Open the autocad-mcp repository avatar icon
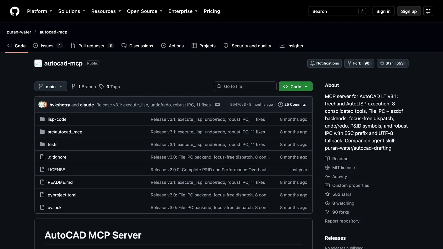The width and height of the screenshot is (443, 249). point(38,63)
